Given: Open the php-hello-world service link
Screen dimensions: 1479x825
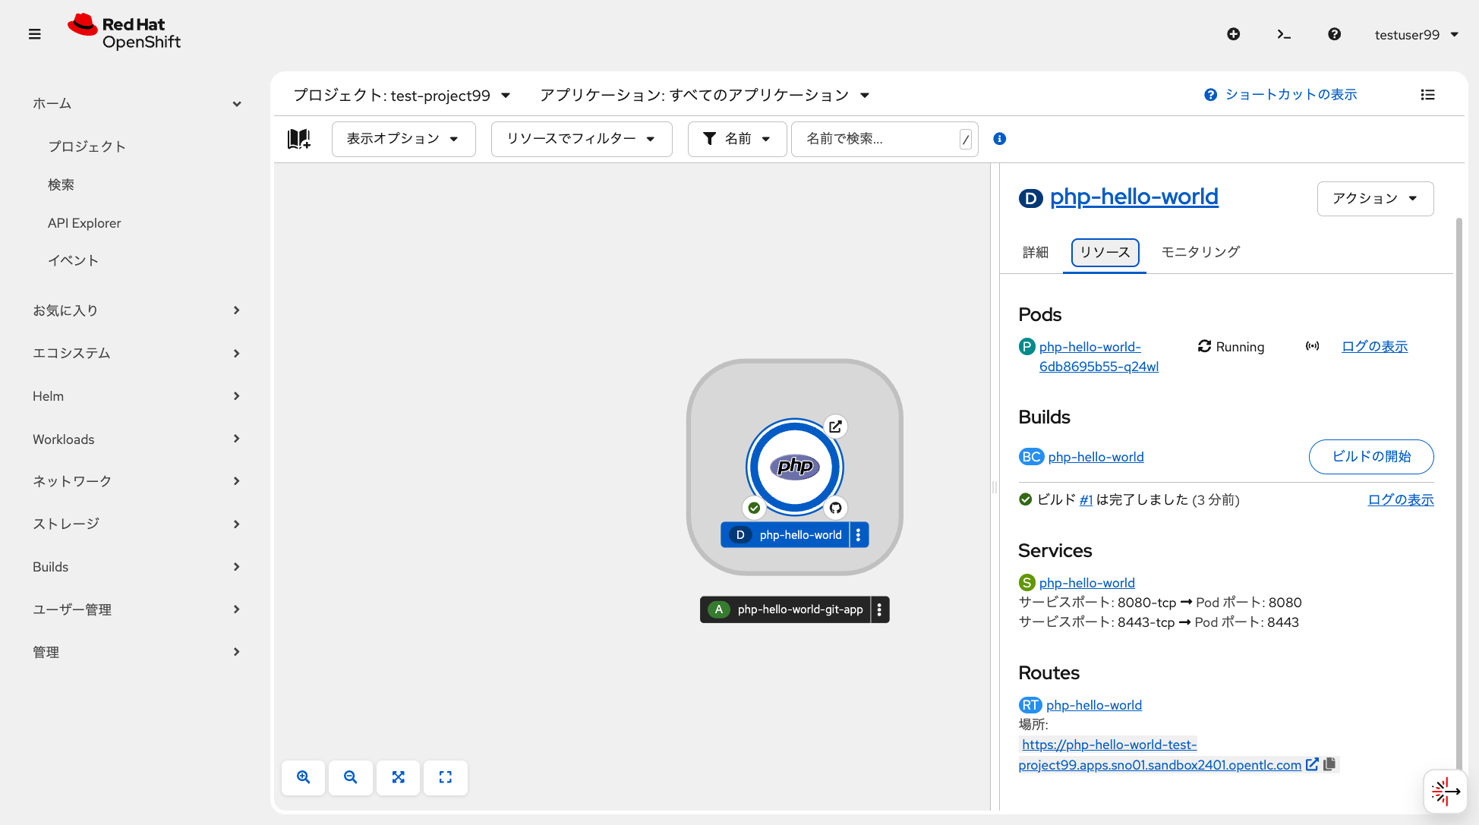Looking at the screenshot, I should (1086, 583).
